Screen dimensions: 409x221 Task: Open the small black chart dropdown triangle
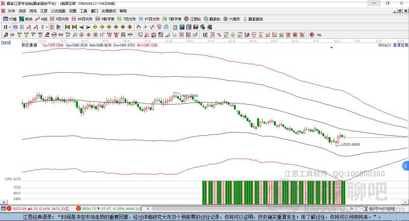(332, 48)
